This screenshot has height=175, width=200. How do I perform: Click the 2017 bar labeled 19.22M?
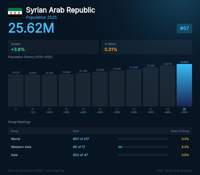point(49,90)
